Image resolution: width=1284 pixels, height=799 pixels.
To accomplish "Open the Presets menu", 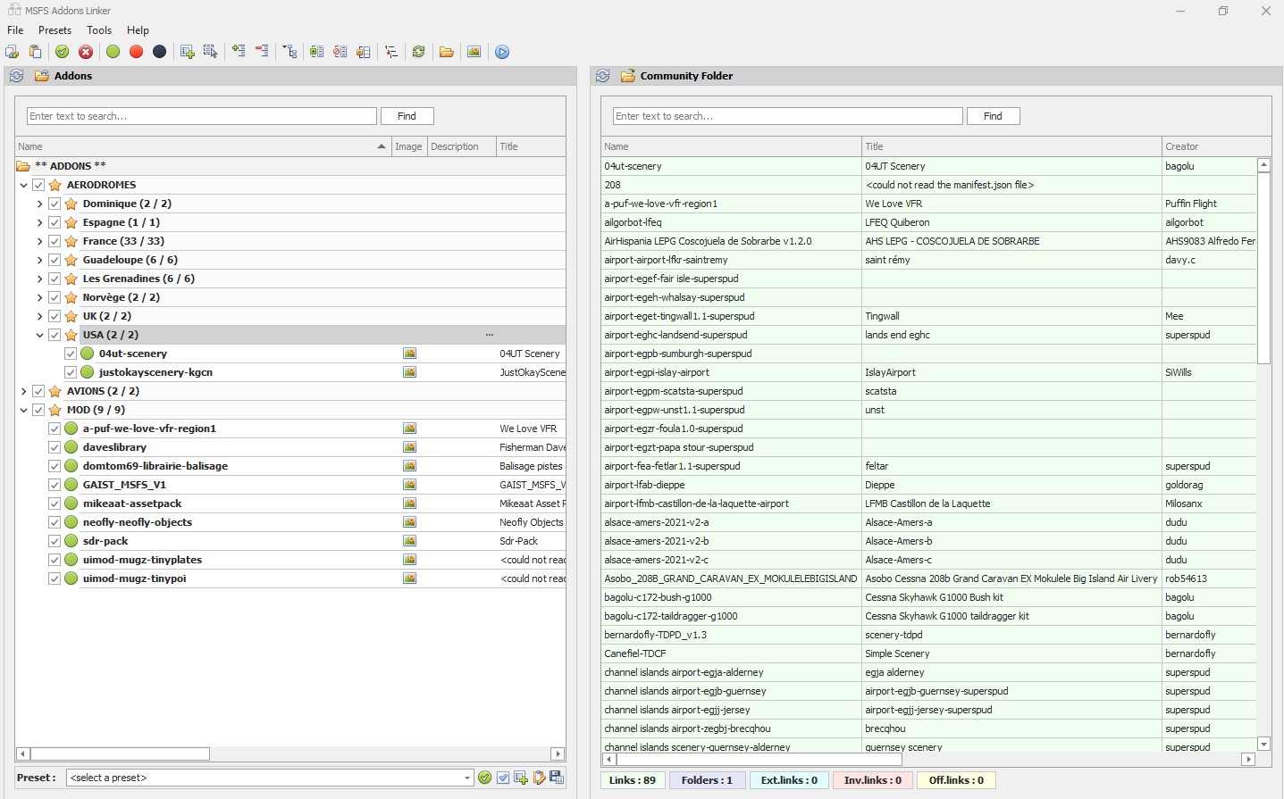I will tap(55, 30).
